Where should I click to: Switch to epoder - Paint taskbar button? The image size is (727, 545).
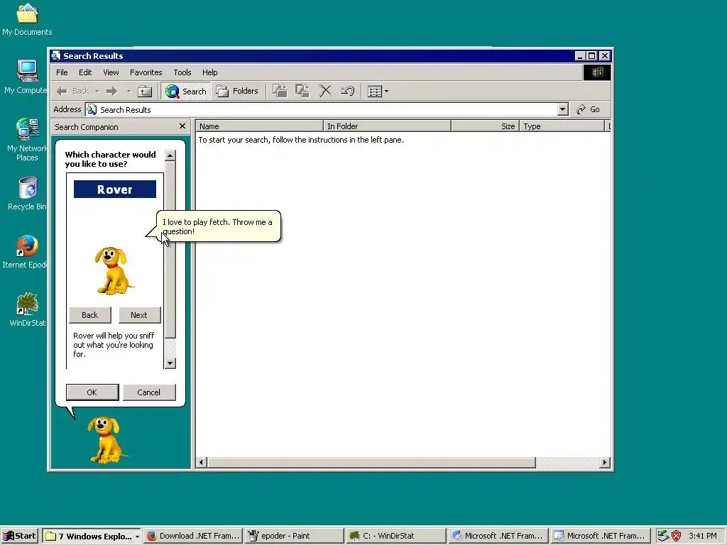click(x=295, y=536)
